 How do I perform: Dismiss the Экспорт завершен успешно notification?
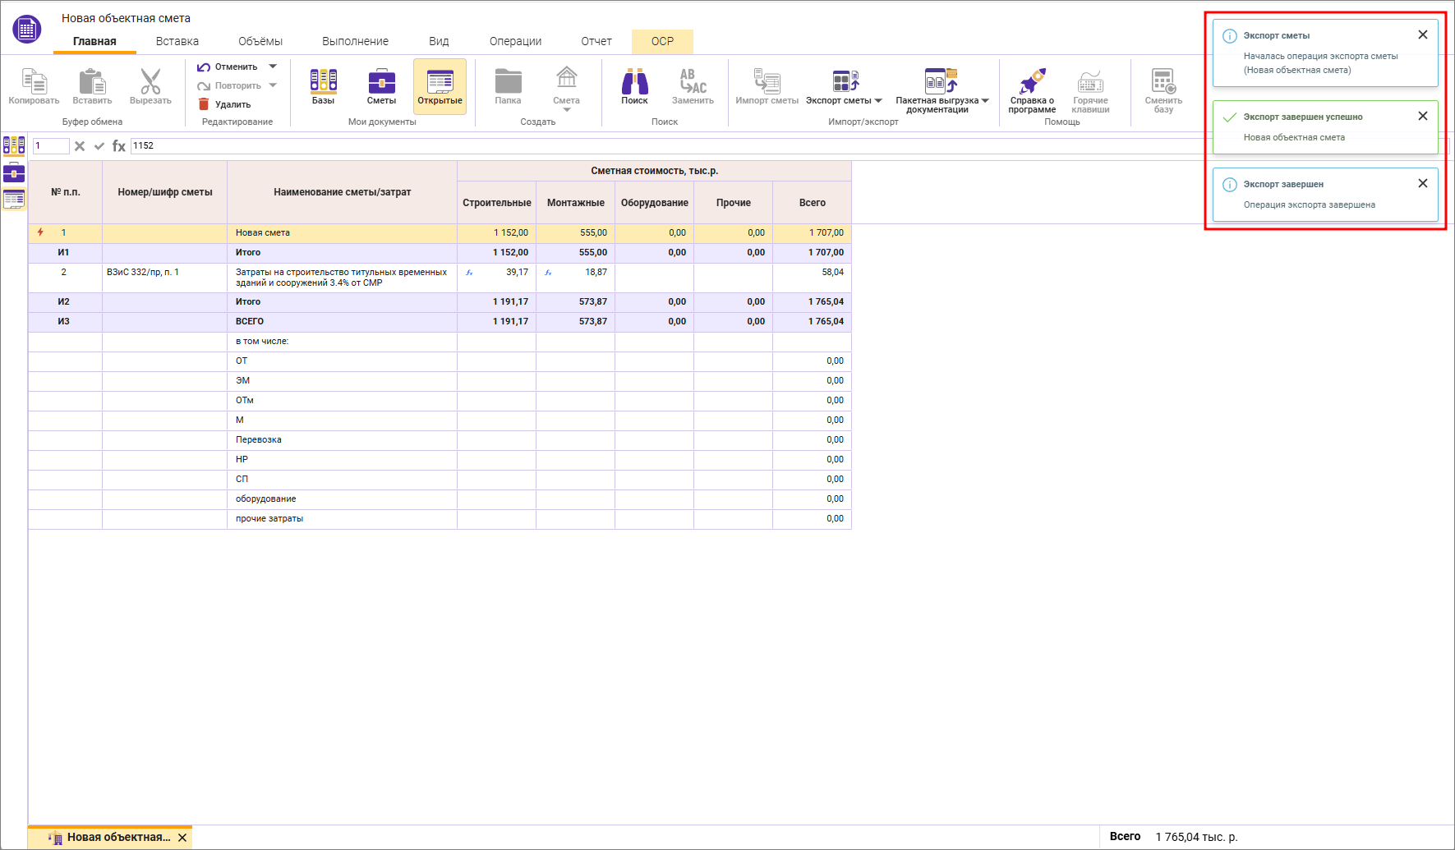(1422, 116)
